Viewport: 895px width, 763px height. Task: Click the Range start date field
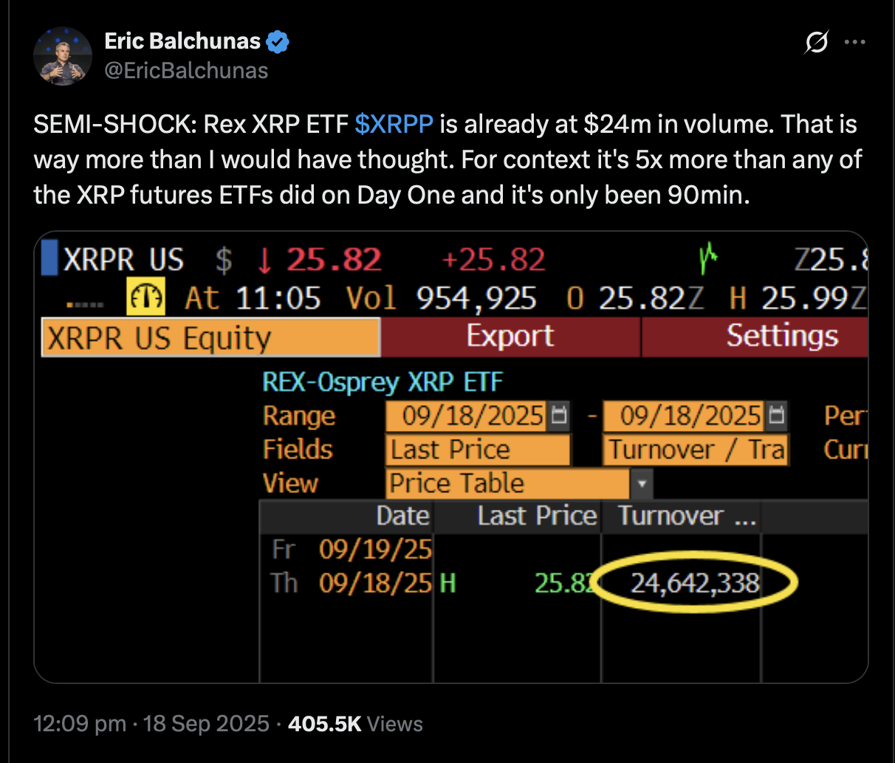click(467, 416)
